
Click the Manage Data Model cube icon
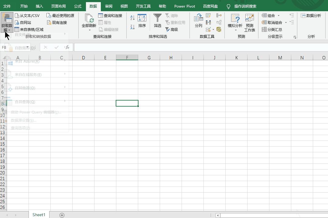click(219, 29)
